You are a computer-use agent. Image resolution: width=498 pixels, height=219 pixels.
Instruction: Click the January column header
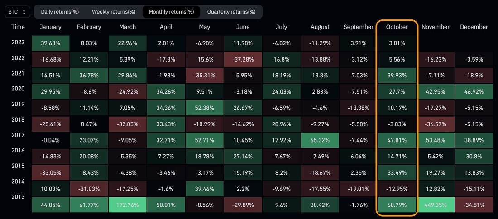pyautogui.click(x=51, y=27)
